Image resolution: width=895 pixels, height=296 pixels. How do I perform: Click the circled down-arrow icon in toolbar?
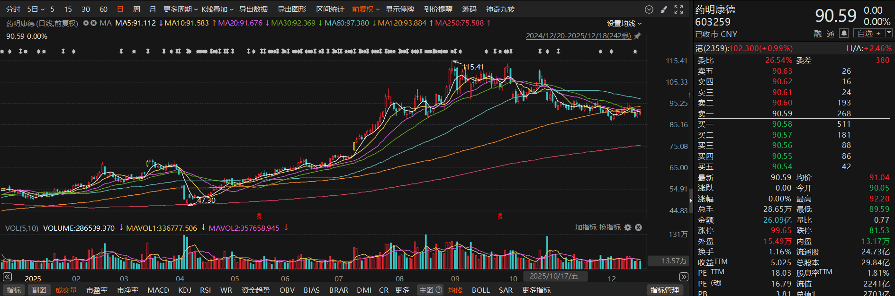pyautogui.click(x=649, y=9)
